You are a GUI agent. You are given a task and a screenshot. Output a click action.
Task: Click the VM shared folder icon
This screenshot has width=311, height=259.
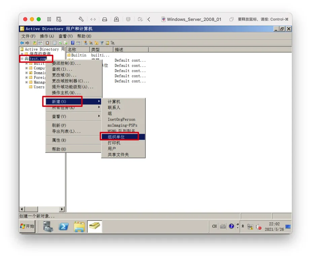140,19
